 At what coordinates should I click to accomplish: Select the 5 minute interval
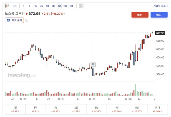tap(30, 6)
